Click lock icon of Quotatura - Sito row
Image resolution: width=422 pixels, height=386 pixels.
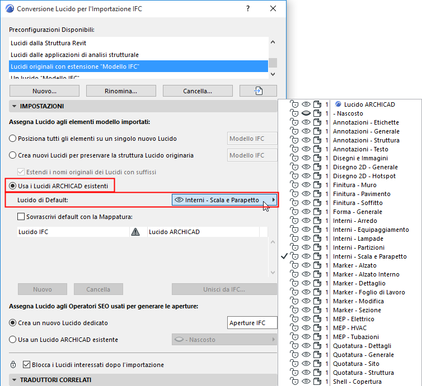[x=294, y=364]
